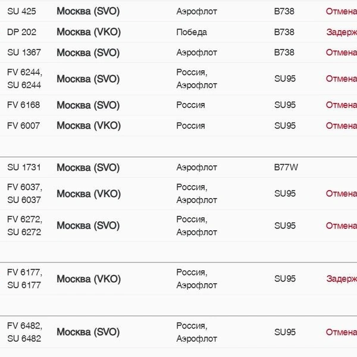Select Москва (SVO) for SU 1731

(x=88, y=168)
